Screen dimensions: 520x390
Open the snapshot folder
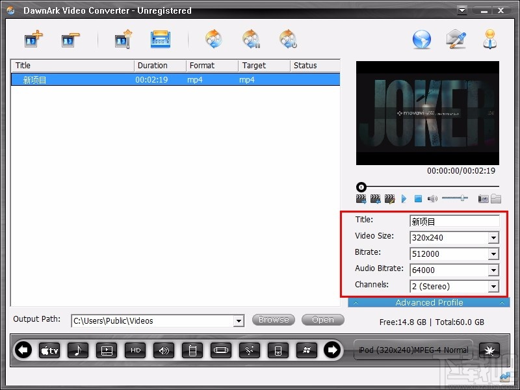[x=496, y=198]
